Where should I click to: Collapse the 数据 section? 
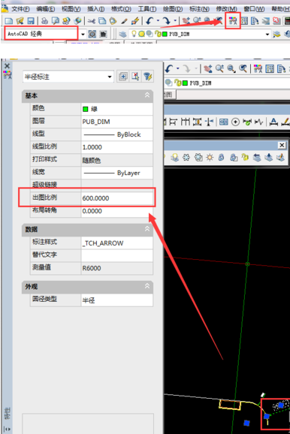(147, 229)
